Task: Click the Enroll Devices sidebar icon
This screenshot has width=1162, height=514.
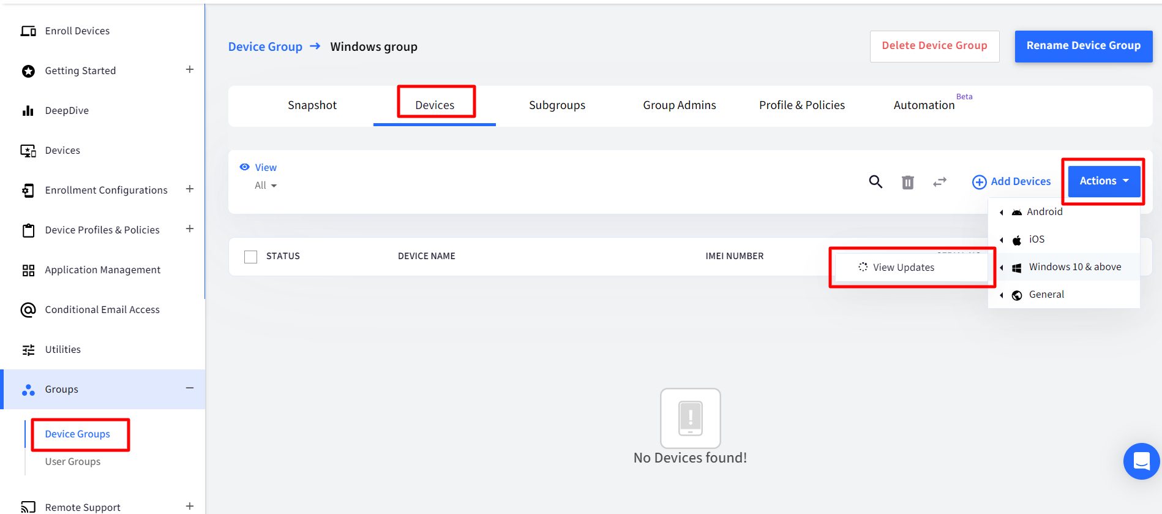Action: tap(28, 31)
